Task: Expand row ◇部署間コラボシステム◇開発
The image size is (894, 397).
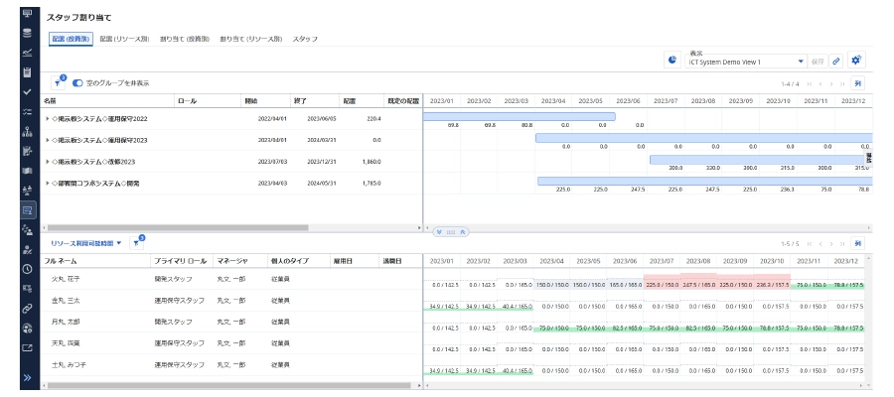Action: [x=48, y=184]
